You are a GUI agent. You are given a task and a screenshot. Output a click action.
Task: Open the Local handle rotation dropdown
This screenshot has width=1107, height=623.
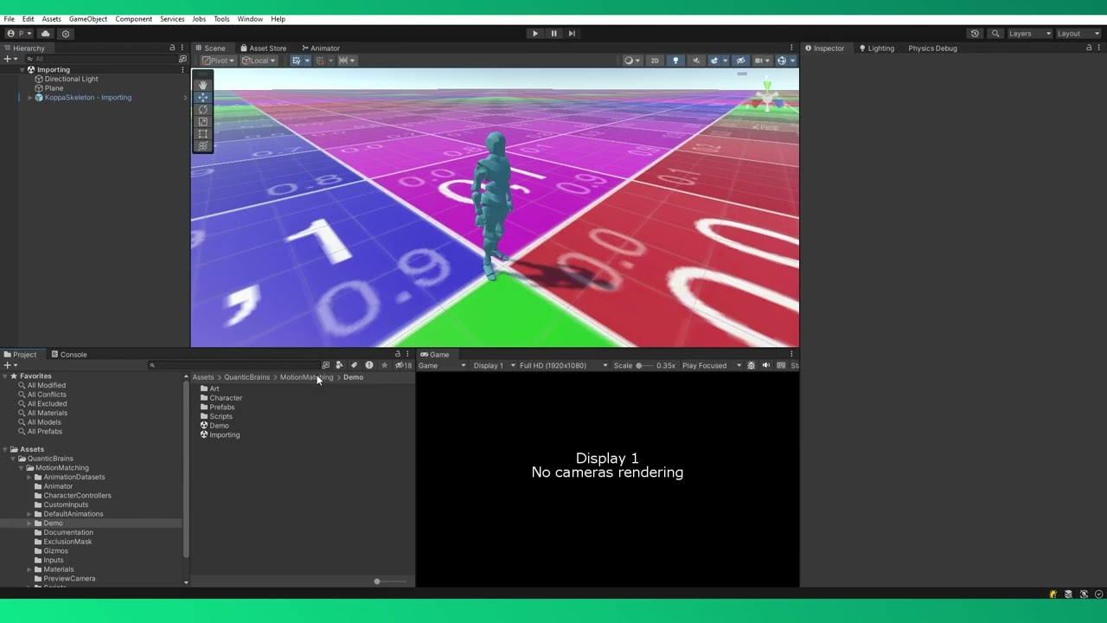point(258,61)
